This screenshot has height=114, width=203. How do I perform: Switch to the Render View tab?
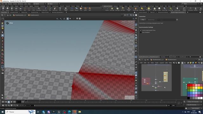[x=24, y=12]
